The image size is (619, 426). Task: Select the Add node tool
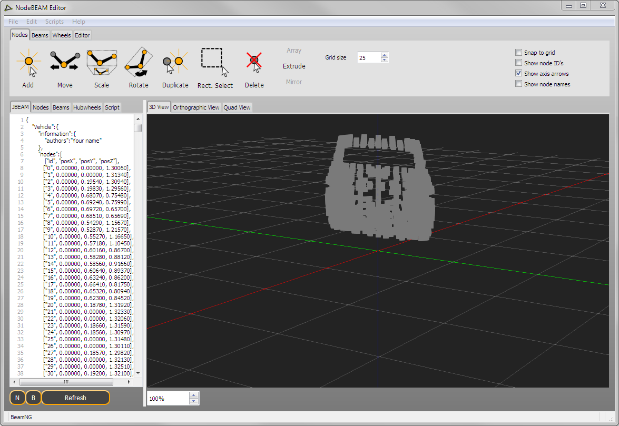pos(28,68)
